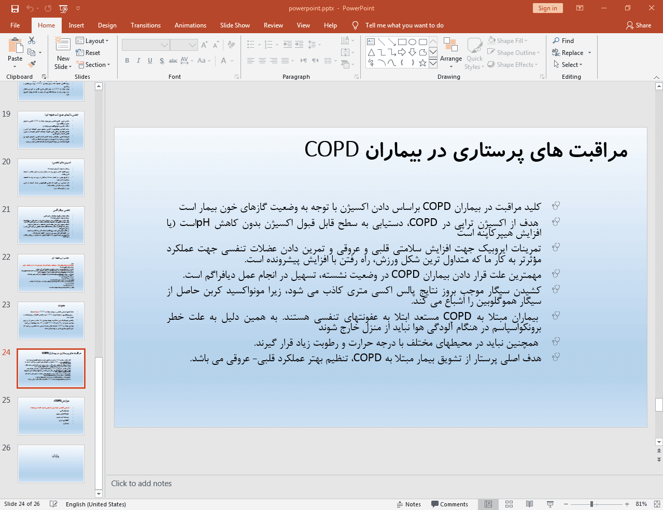Increase font size icon
The width and height of the screenshot is (663, 510).
click(x=204, y=45)
